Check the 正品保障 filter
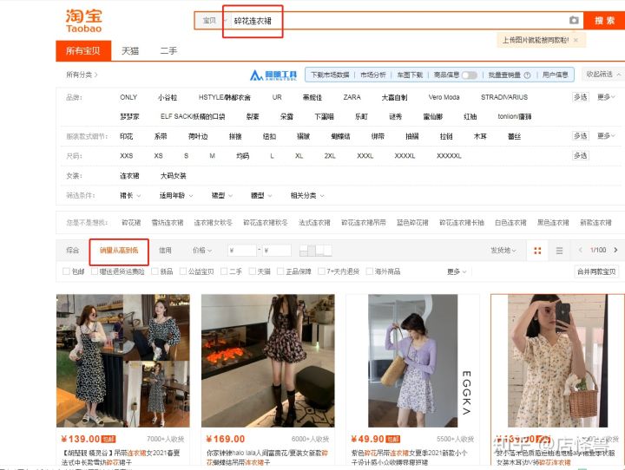625x470 pixels. (280, 271)
